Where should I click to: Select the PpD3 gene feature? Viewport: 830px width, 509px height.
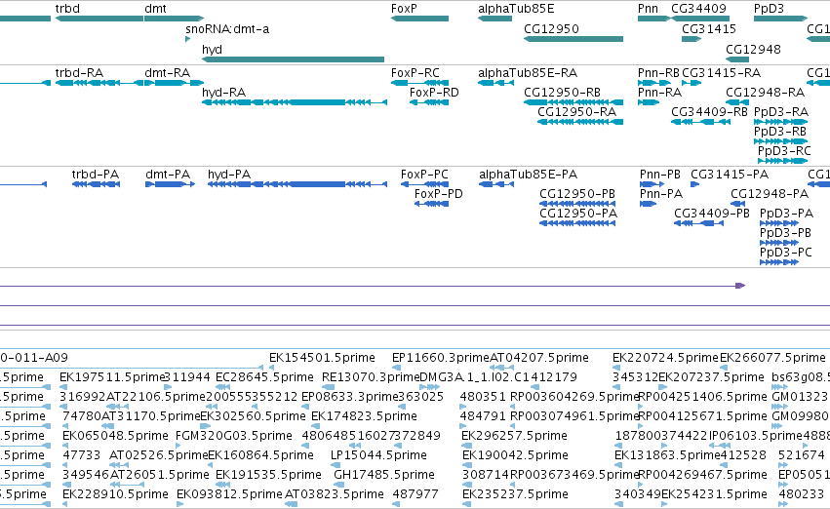[781, 19]
